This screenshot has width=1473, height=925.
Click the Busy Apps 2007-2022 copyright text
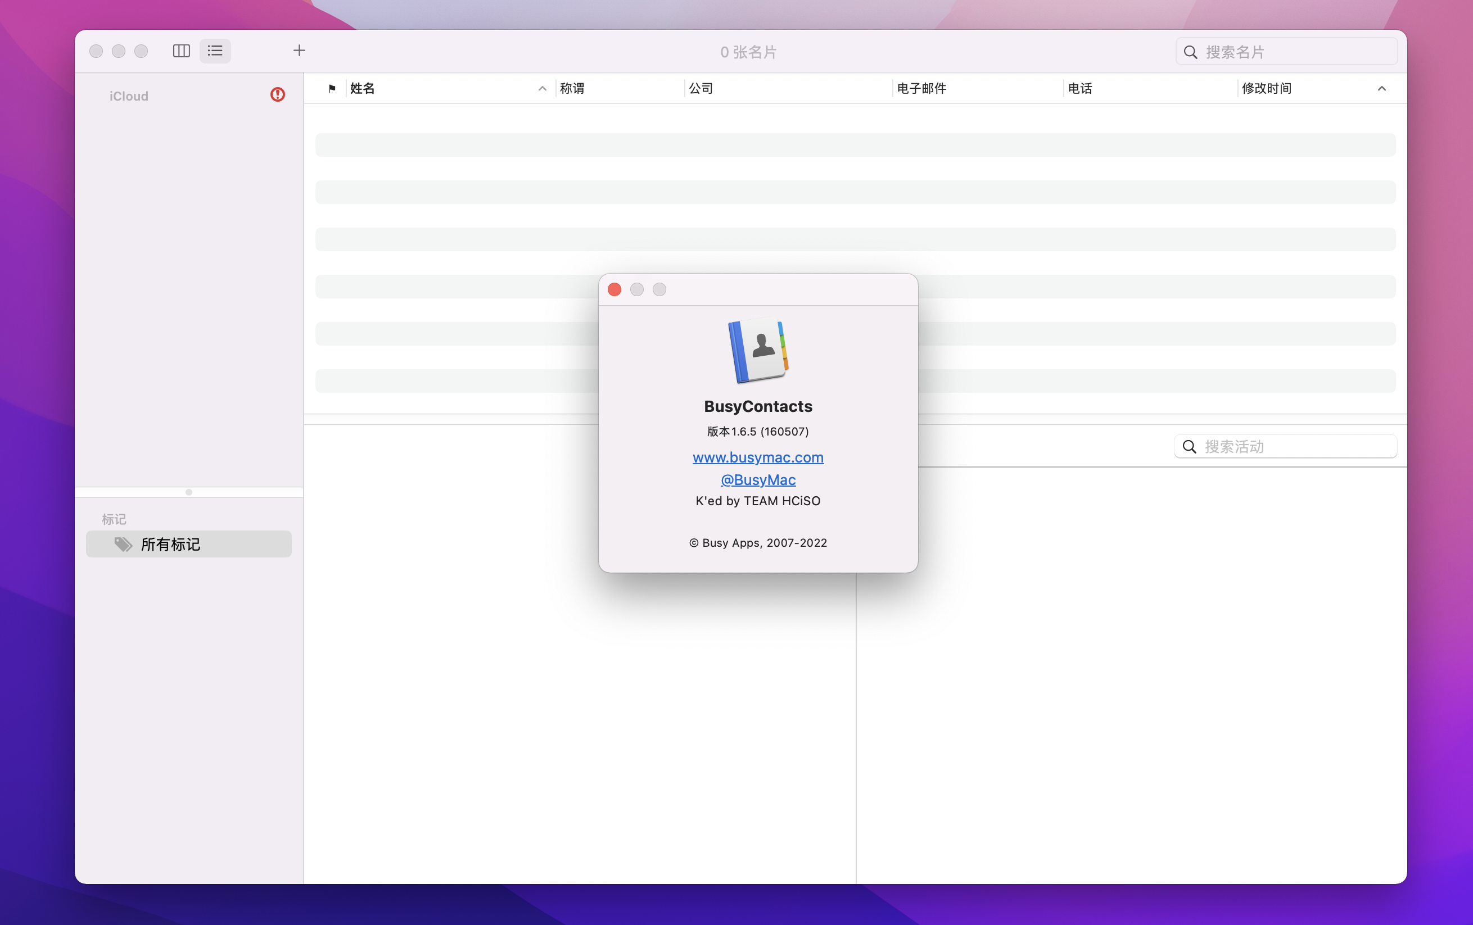tap(758, 543)
